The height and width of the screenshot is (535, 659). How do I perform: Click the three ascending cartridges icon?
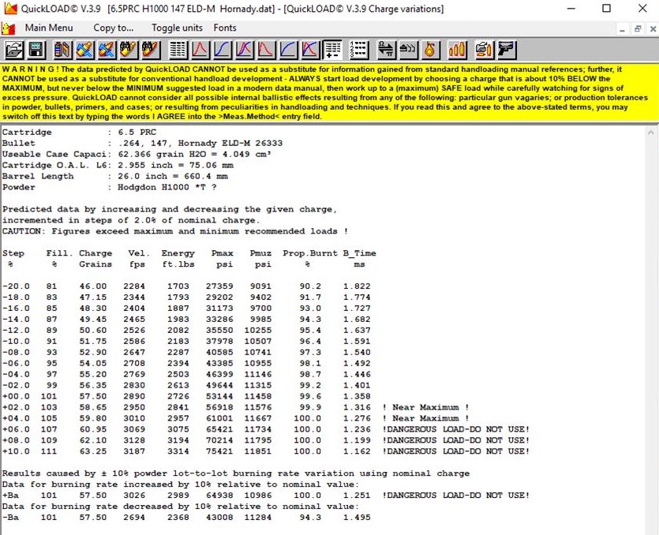[457, 50]
